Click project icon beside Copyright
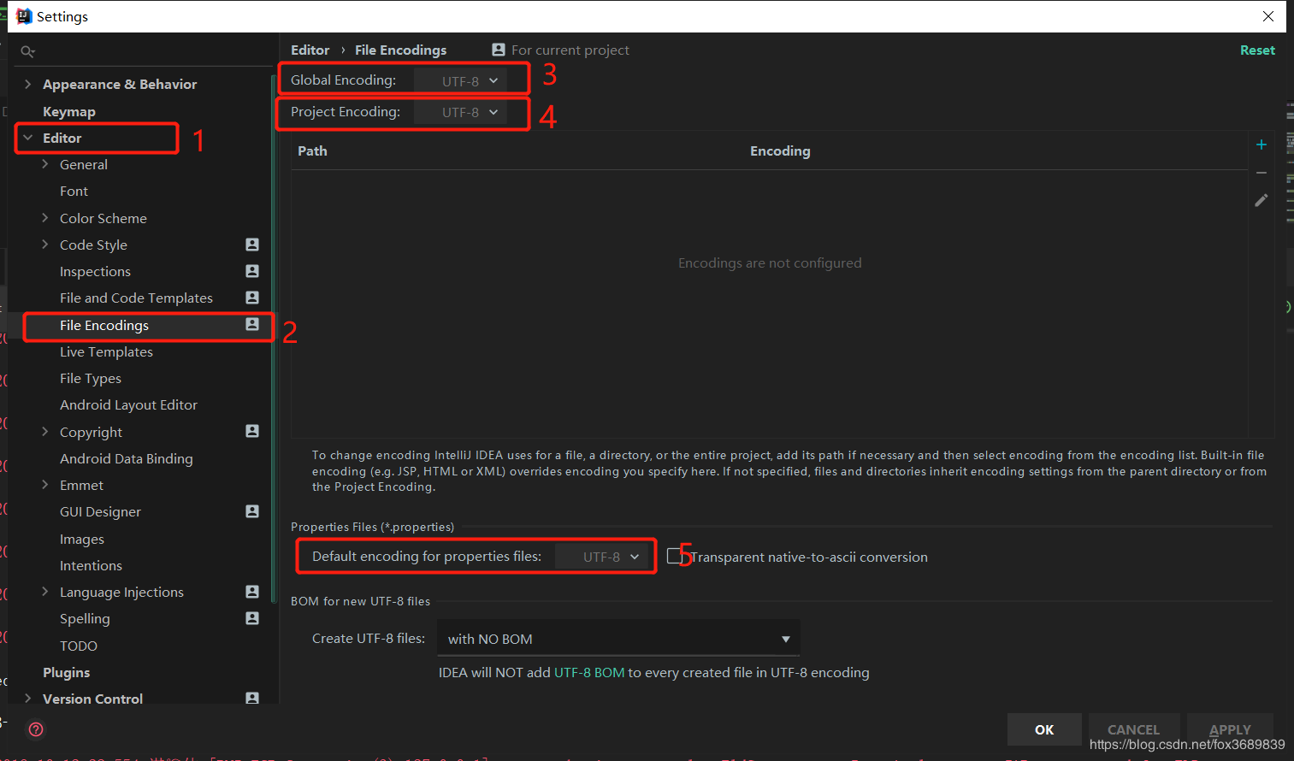The image size is (1294, 761). point(252,431)
